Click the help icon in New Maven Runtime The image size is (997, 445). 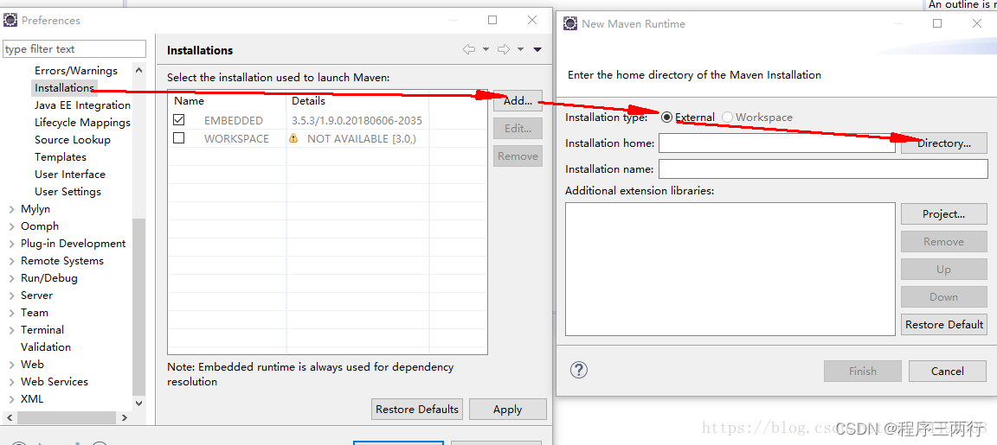click(579, 370)
